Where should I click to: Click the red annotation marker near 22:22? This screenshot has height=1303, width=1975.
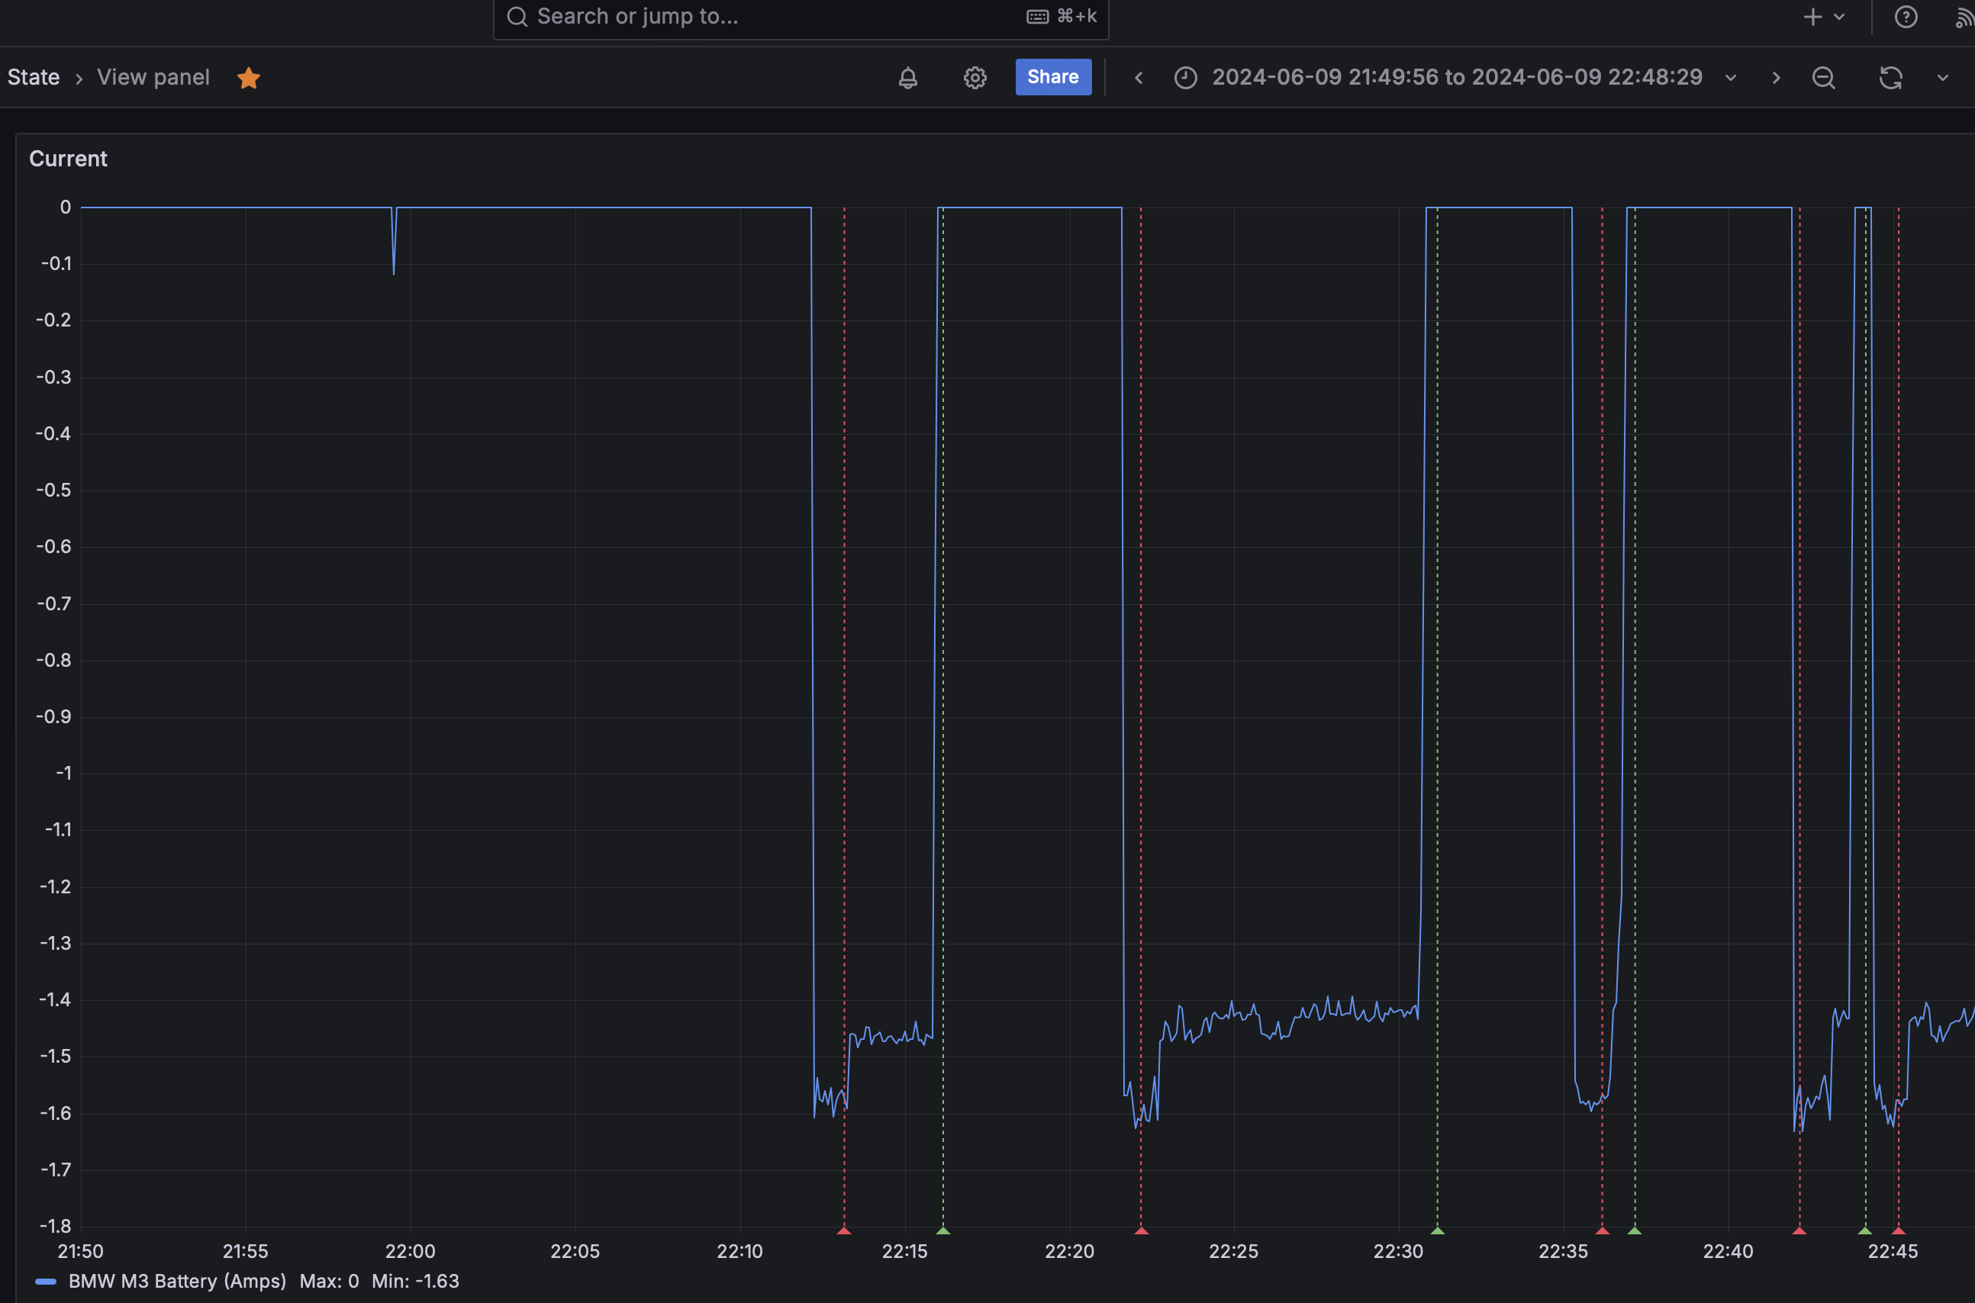(1142, 1230)
